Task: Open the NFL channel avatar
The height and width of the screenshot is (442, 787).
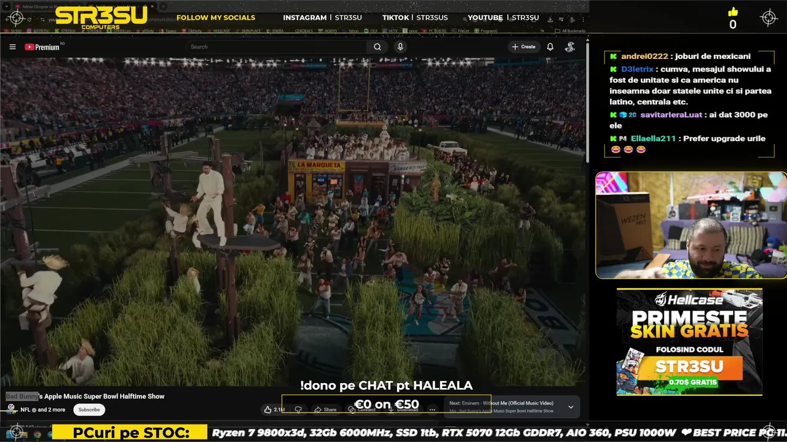Action: tap(11, 409)
